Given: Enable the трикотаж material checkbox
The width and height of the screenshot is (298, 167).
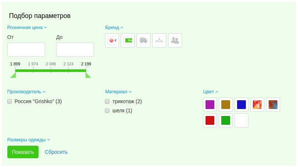Looking at the screenshot, I should (108, 101).
